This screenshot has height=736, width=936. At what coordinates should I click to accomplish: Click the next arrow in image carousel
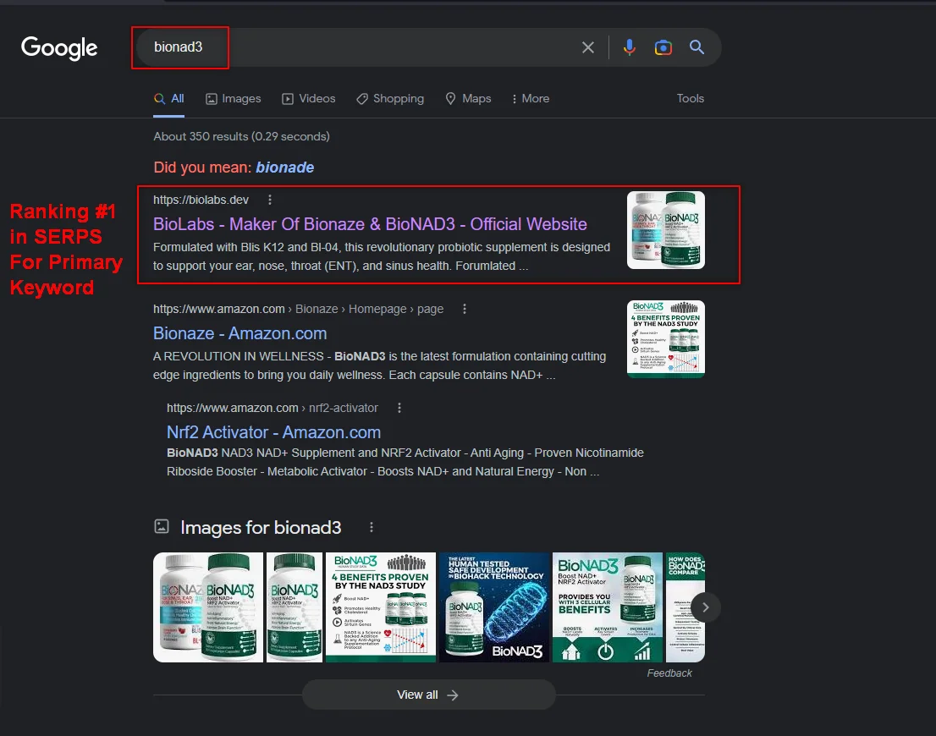pyautogui.click(x=705, y=607)
